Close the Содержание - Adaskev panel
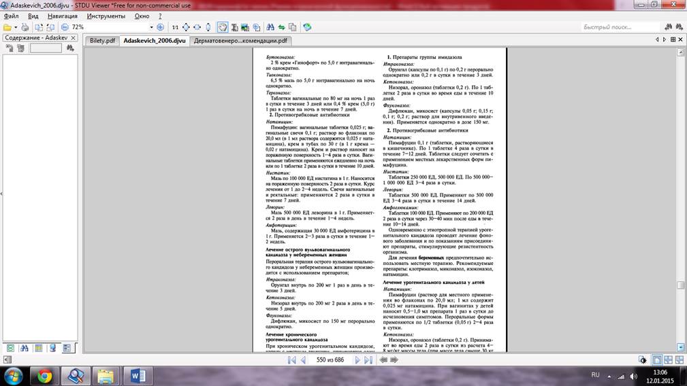 (x=73, y=38)
